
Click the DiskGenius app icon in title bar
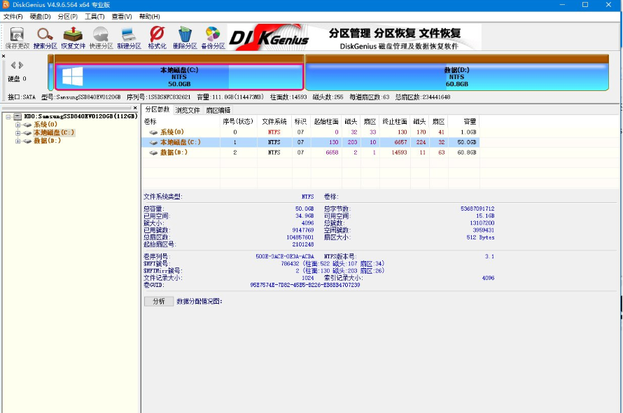tap(6, 5)
